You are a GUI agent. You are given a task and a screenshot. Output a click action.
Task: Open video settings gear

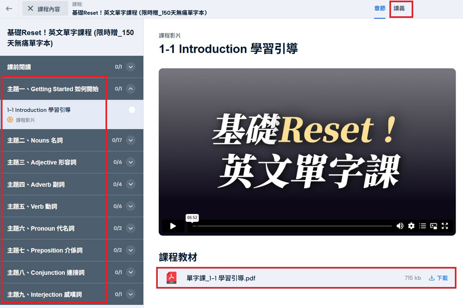tap(411, 226)
